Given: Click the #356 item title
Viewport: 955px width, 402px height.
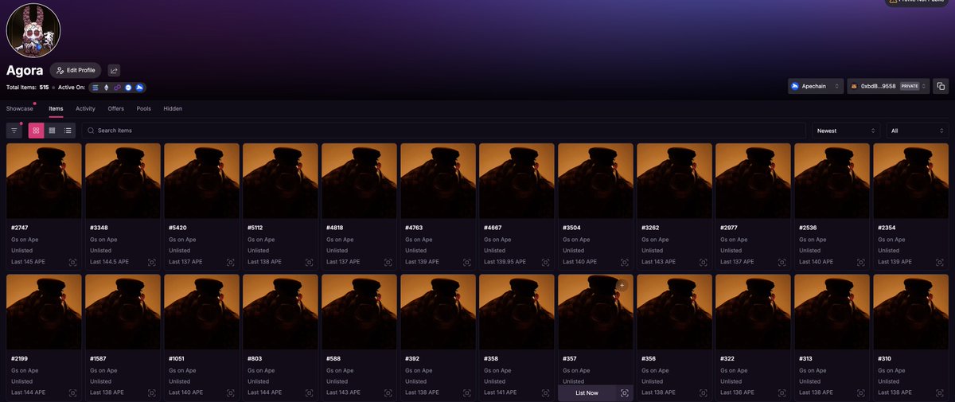Looking at the screenshot, I should click(649, 359).
